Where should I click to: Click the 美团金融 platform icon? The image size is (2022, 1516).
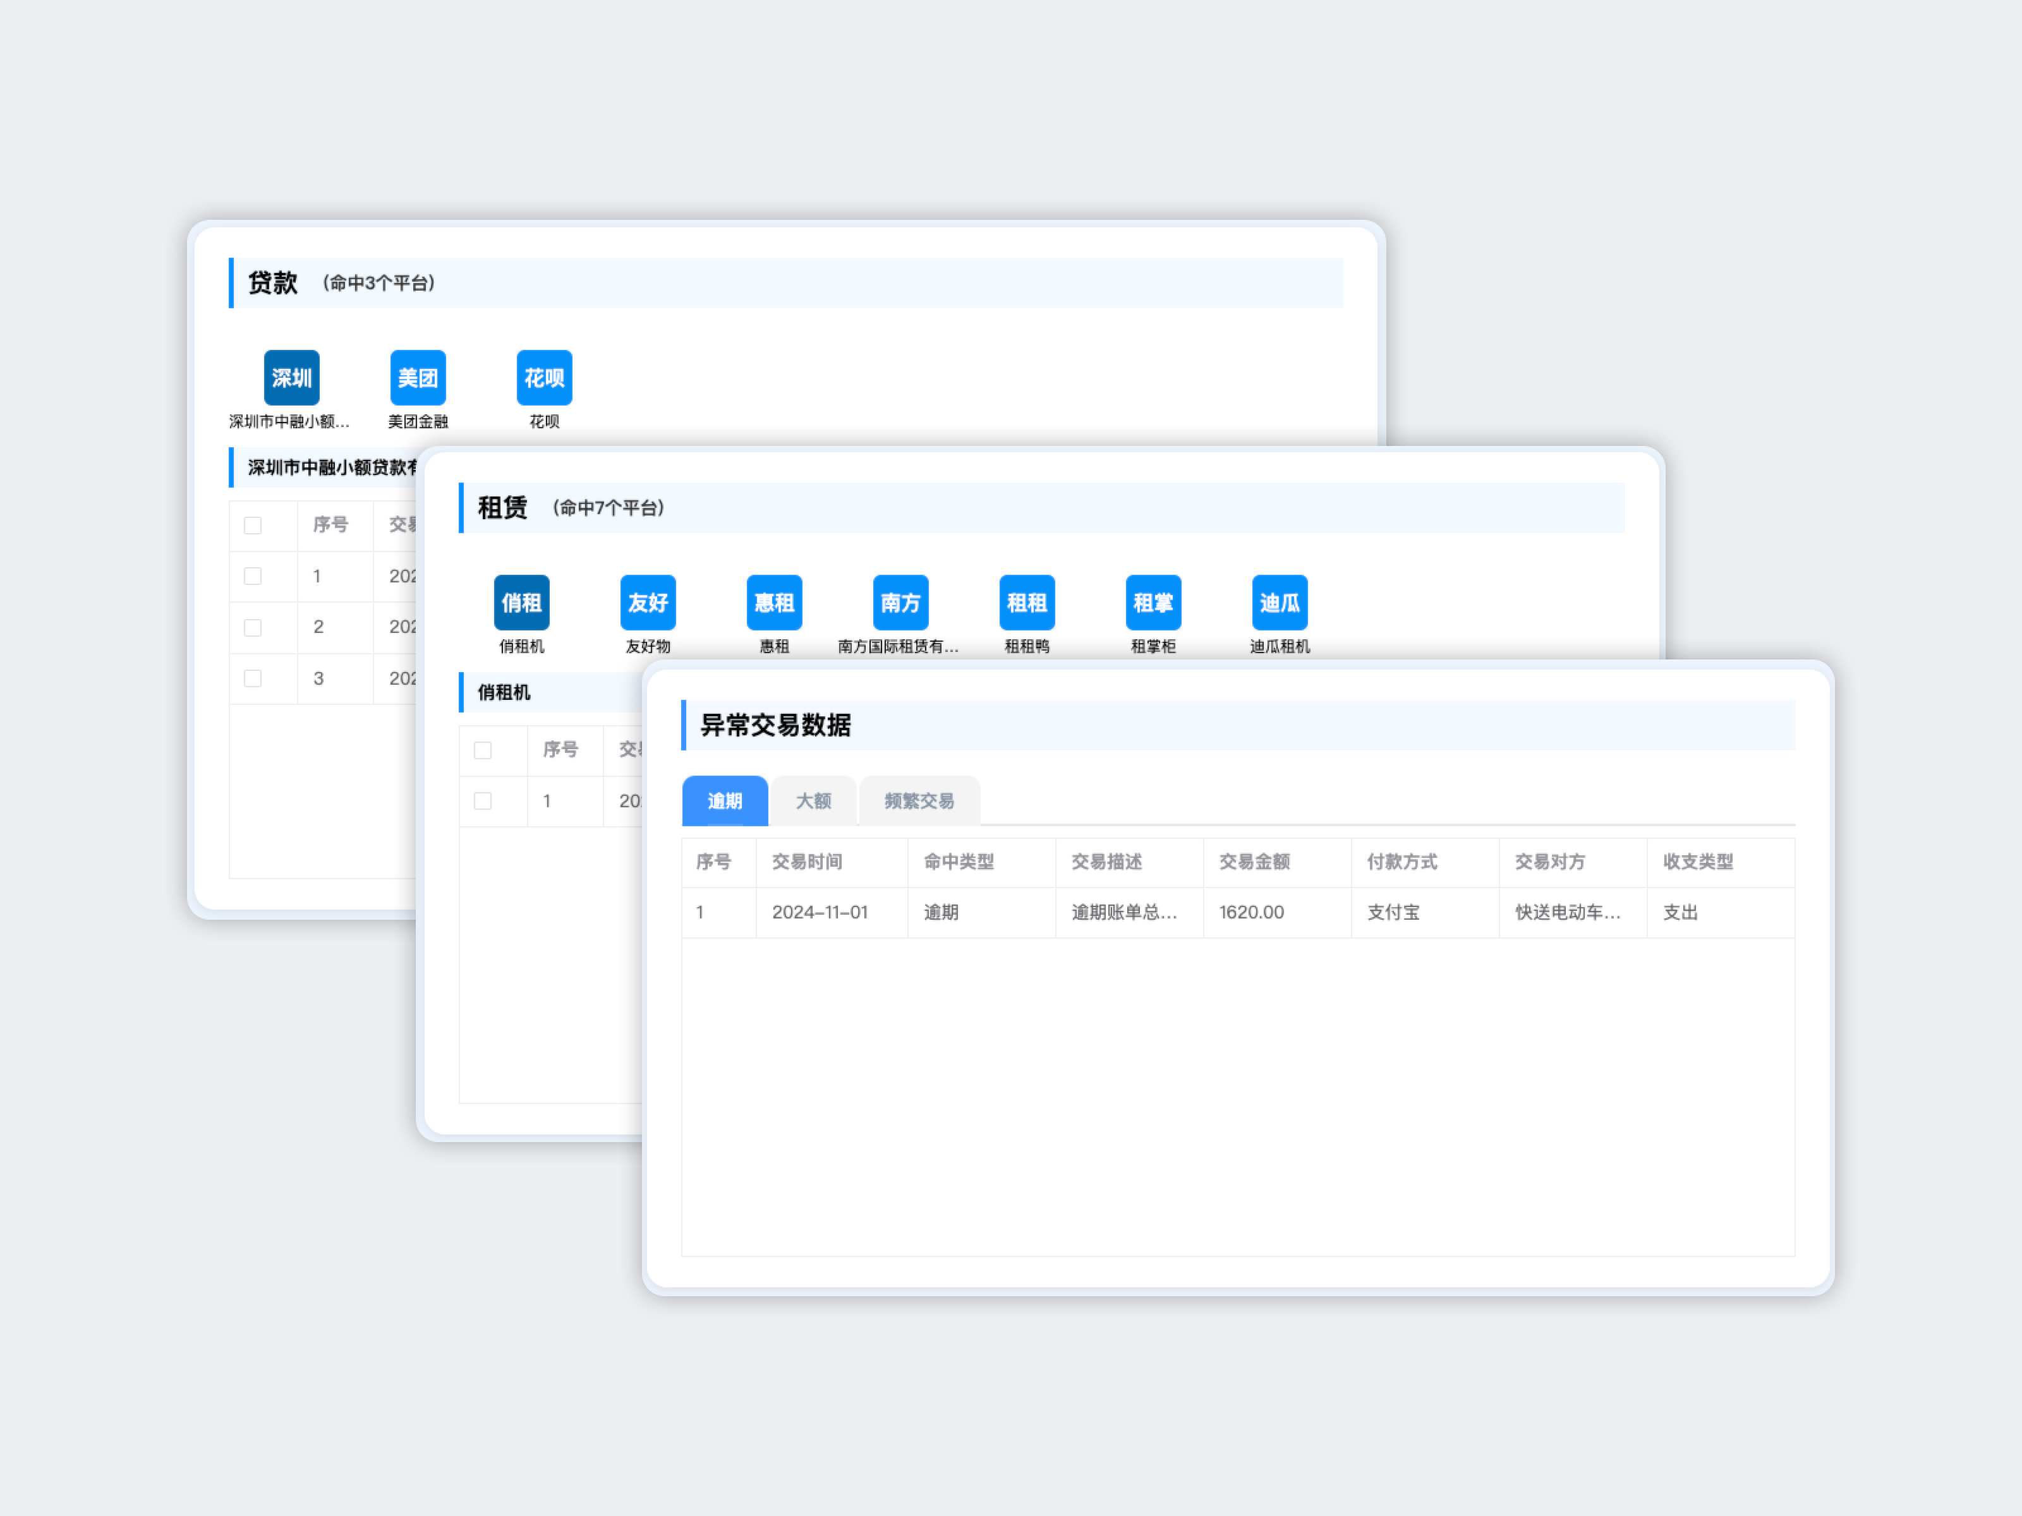(418, 377)
